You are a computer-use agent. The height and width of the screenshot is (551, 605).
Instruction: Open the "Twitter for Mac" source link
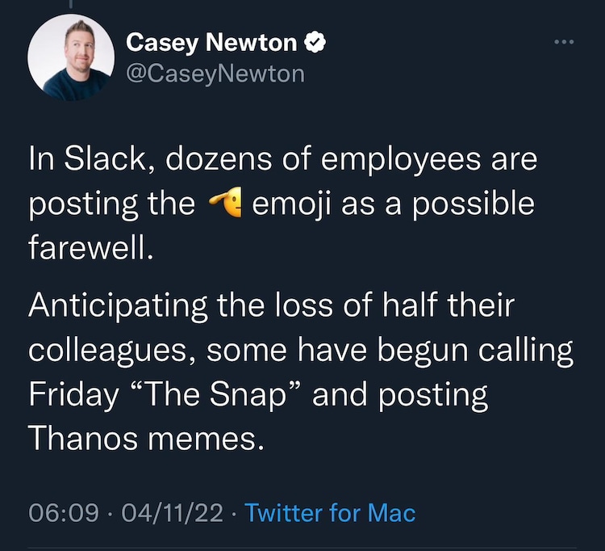click(x=329, y=512)
